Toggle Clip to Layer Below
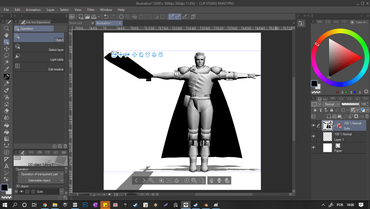This screenshot has height=209, width=370. point(315,110)
